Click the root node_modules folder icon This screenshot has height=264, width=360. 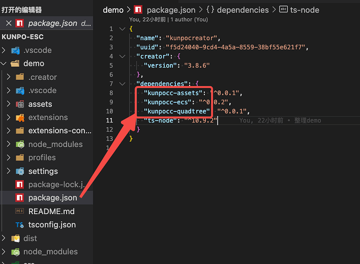click(16, 252)
